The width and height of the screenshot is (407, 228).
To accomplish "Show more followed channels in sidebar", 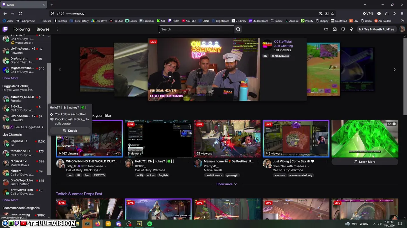I will pos(10,78).
